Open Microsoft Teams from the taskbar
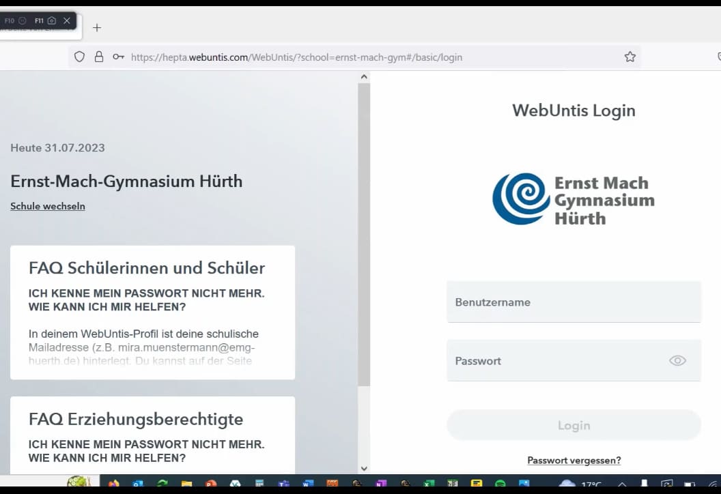This screenshot has width=721, height=494. click(x=284, y=484)
